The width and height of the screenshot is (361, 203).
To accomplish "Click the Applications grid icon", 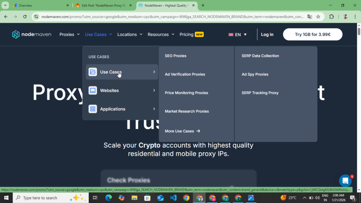I will coord(92,109).
